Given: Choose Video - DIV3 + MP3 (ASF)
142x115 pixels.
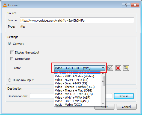Looking at the screenshot, I should point(78,101).
